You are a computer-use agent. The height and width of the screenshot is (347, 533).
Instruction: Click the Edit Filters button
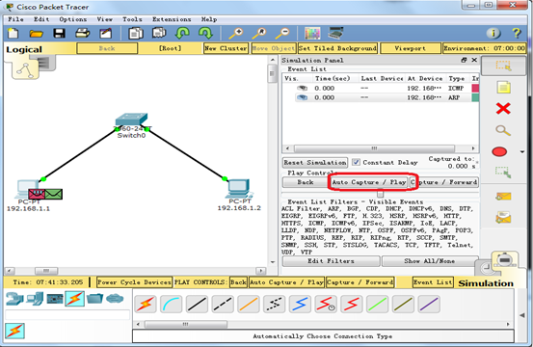(332, 261)
